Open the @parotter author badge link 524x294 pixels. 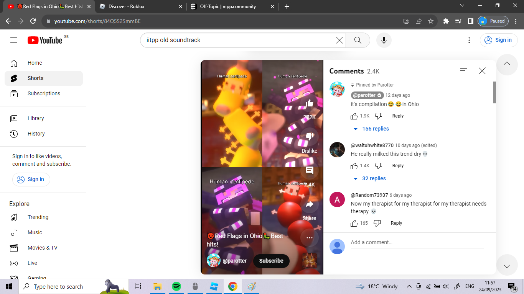click(x=367, y=95)
